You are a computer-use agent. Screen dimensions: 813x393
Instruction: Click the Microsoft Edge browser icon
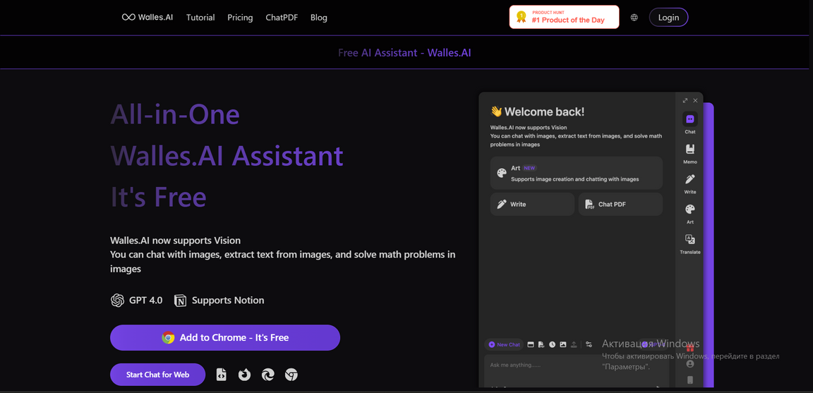pyautogui.click(x=268, y=375)
